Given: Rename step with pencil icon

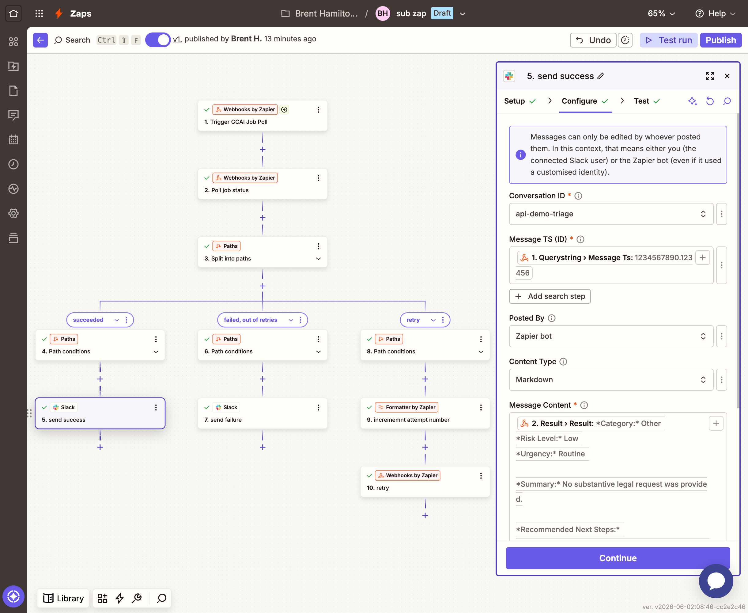Looking at the screenshot, I should click(x=601, y=76).
